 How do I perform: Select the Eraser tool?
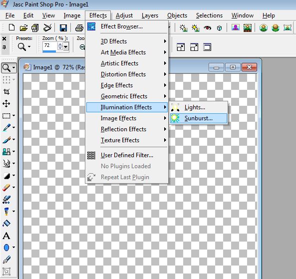(6, 188)
